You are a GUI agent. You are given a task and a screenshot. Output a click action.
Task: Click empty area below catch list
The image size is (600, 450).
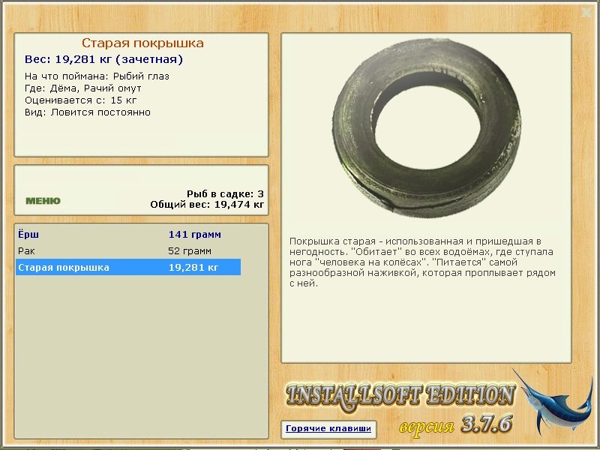(142, 355)
